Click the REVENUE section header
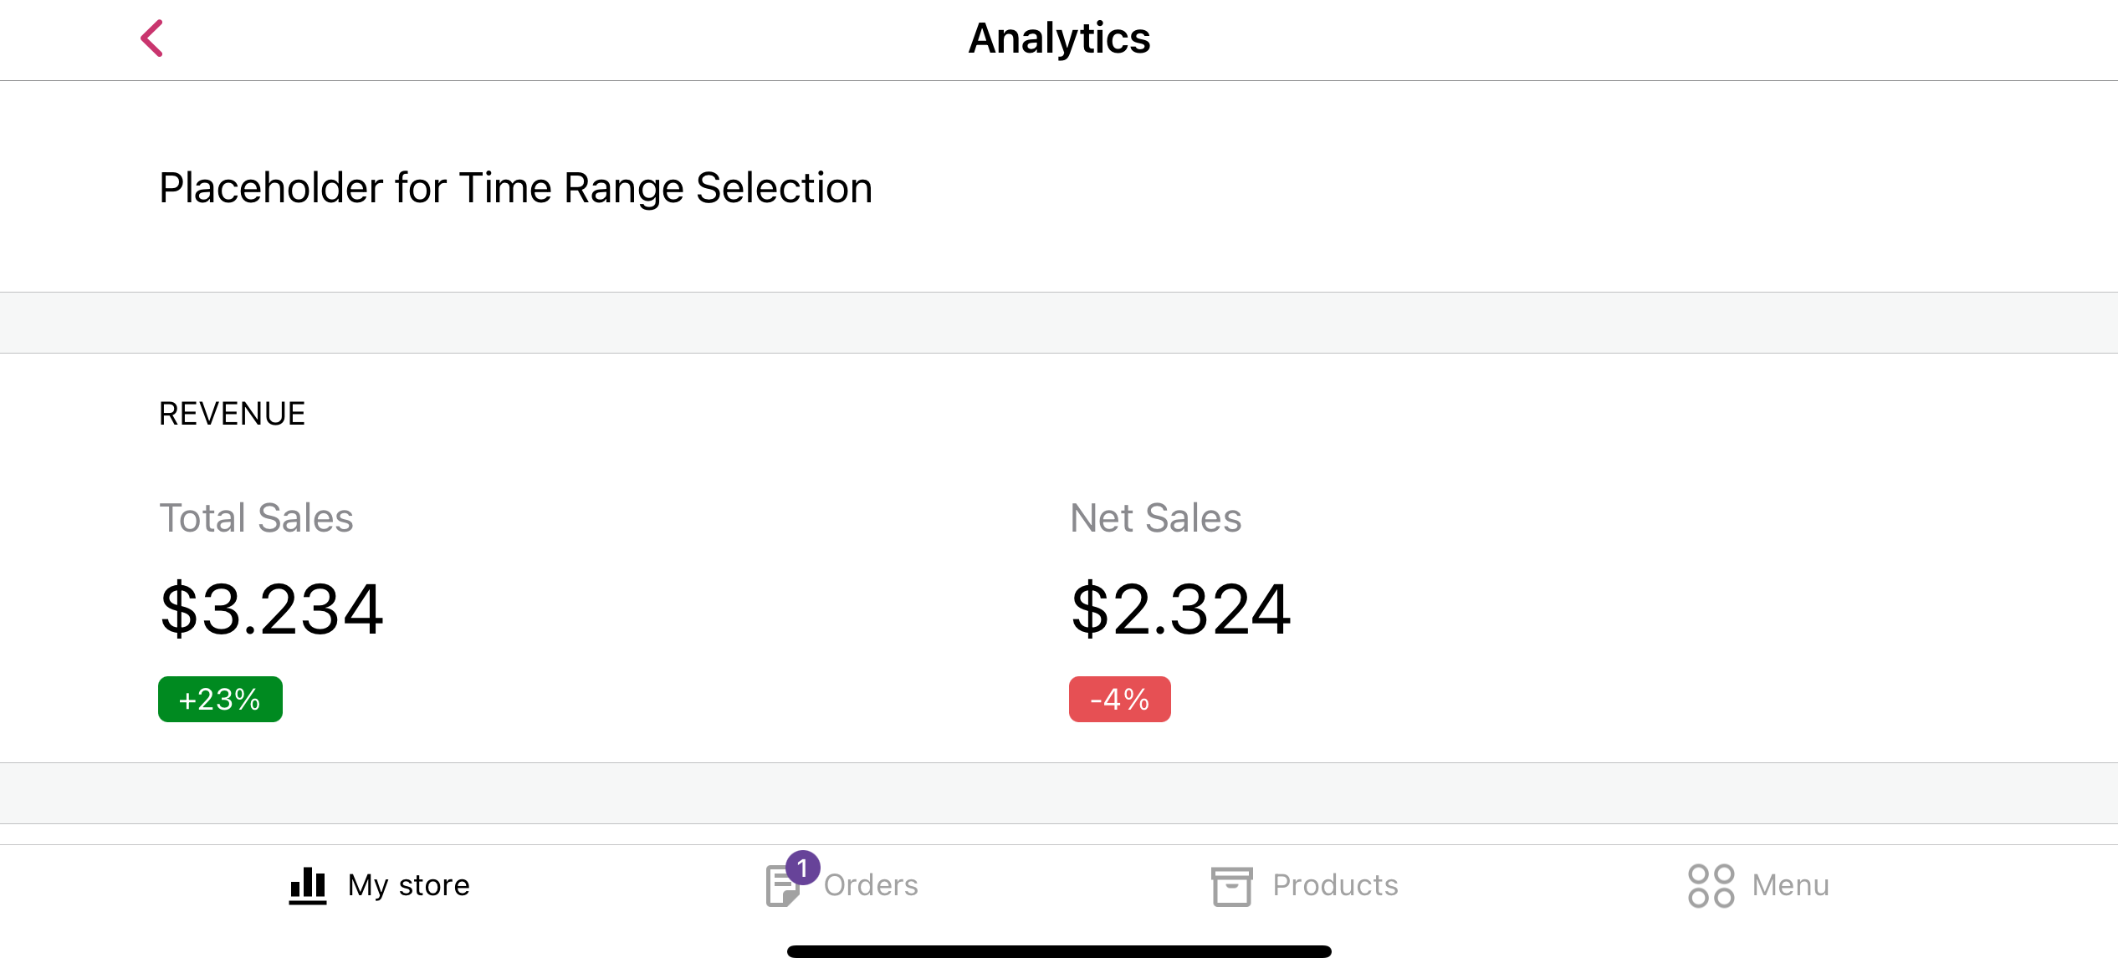The width and height of the screenshot is (2118, 978). click(x=232, y=414)
